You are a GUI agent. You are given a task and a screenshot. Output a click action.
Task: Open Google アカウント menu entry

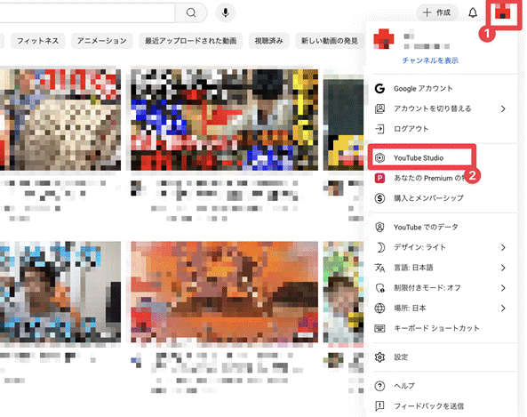[x=423, y=88]
